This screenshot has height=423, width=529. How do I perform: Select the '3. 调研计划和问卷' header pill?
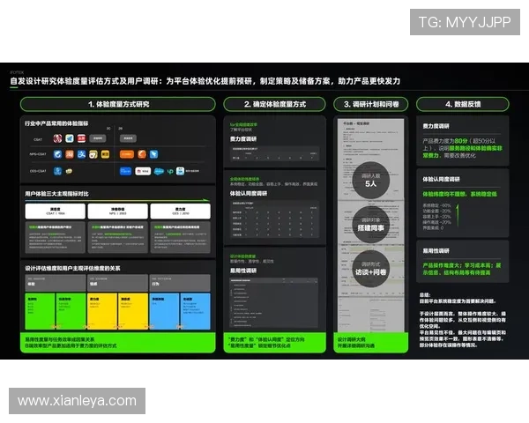click(371, 104)
